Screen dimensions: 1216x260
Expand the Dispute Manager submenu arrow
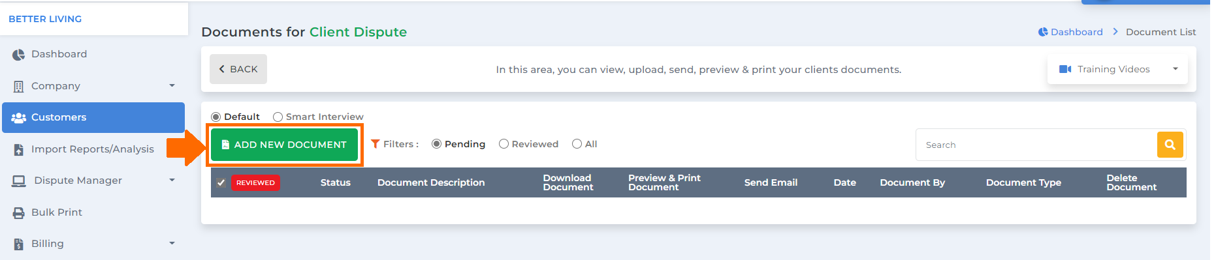(172, 181)
